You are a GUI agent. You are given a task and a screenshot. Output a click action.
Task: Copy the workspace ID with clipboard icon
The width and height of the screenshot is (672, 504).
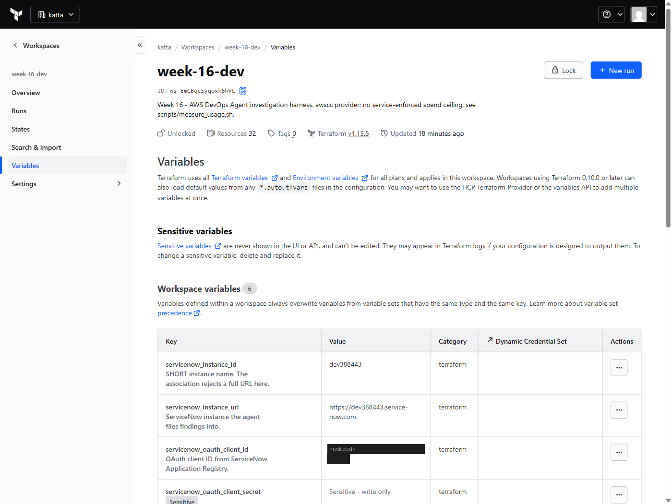pyautogui.click(x=243, y=91)
